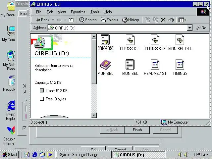Expand the Address bar dropdown
The image size is (212, 159).
tap(190, 28)
